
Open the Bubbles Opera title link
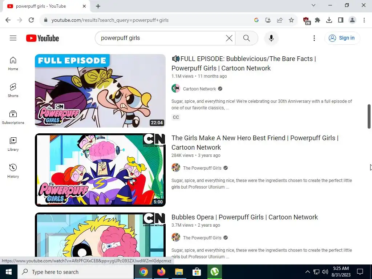click(x=244, y=217)
